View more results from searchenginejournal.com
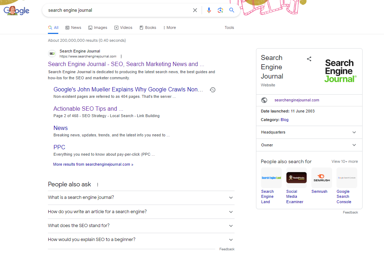384x256 pixels. tap(93, 164)
